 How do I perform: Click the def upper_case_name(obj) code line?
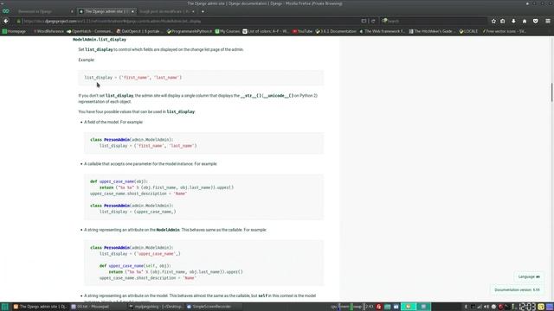119,181
